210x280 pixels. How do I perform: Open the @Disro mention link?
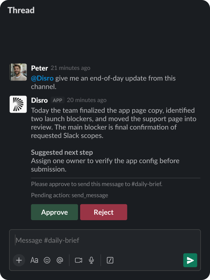tap(42, 78)
